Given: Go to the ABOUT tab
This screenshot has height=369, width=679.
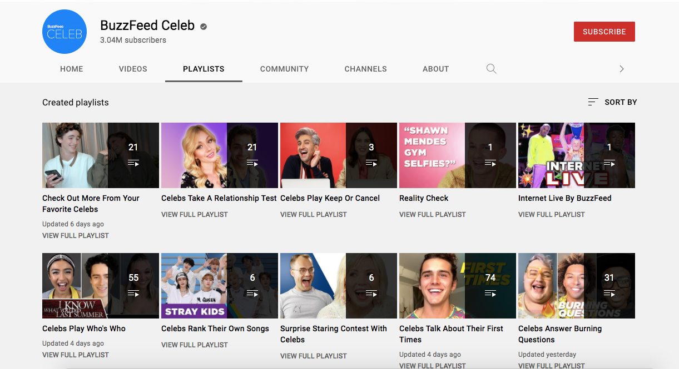Looking at the screenshot, I should pyautogui.click(x=435, y=69).
